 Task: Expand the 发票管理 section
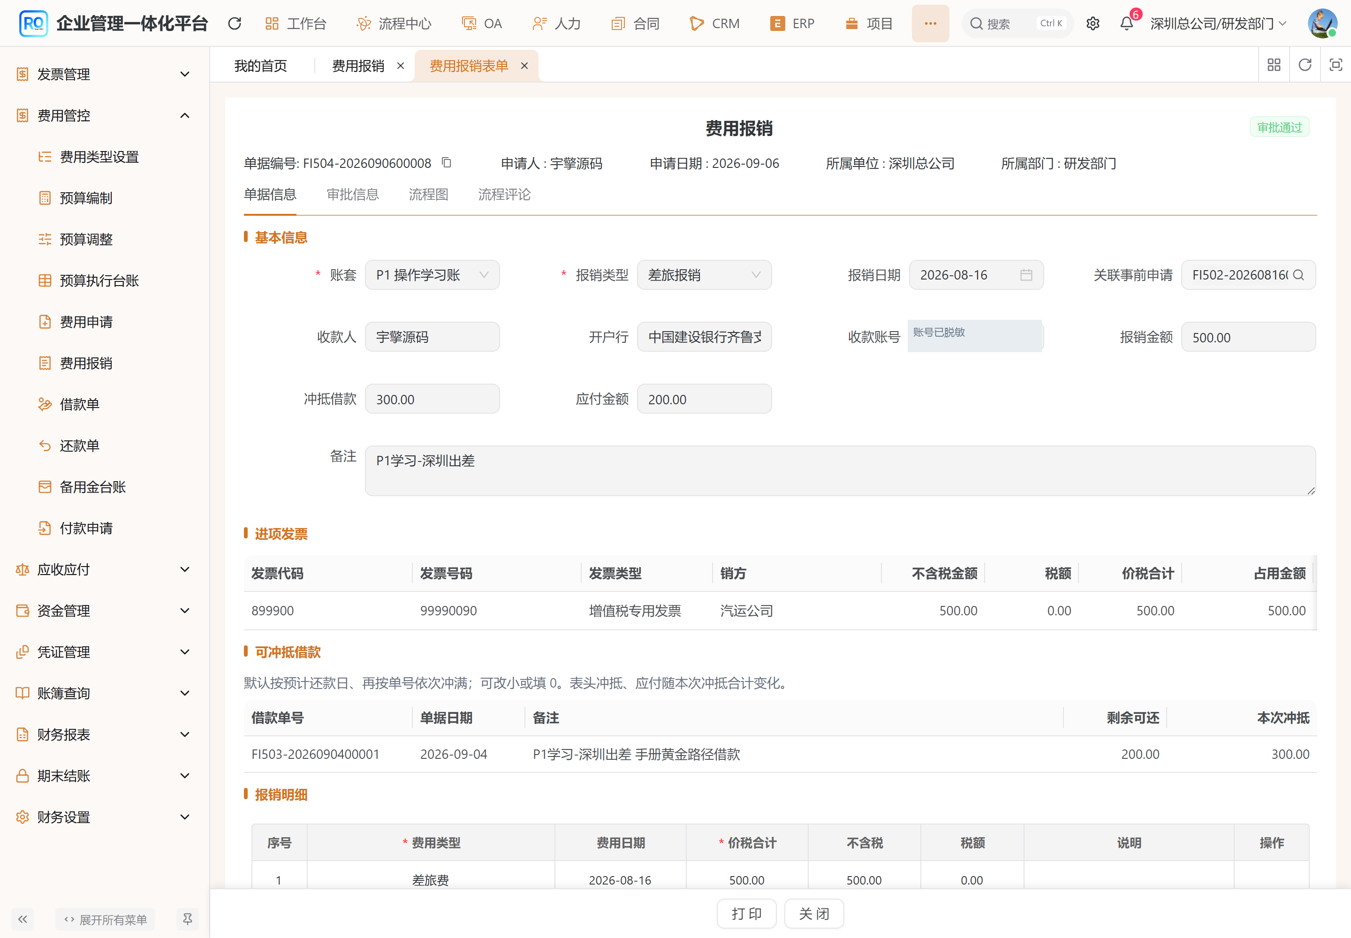(105, 74)
